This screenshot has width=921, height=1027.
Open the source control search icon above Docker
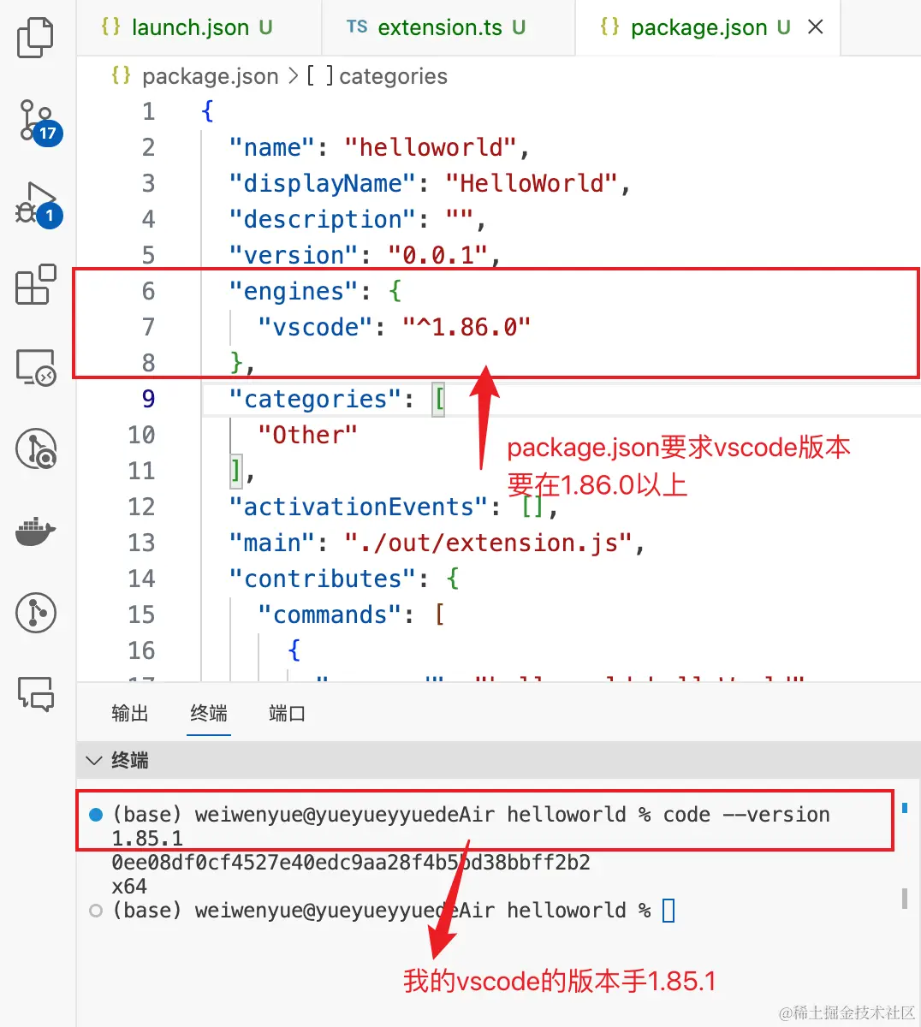point(36,449)
